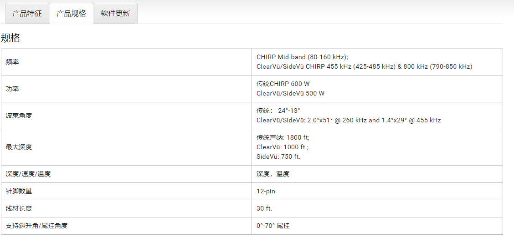The width and height of the screenshot is (514, 242).
Task: Click the 频率 row label
Action: point(12,62)
